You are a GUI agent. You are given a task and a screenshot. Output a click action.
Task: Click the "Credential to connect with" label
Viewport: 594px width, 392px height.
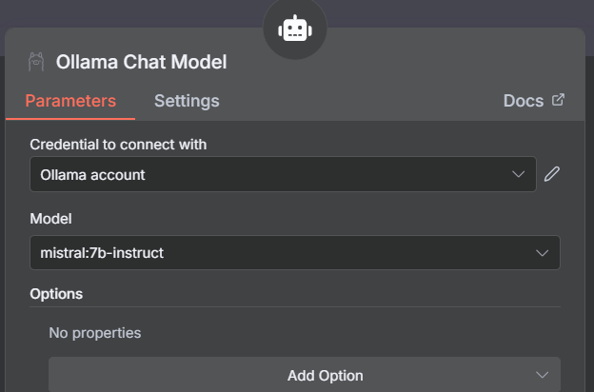(x=118, y=145)
